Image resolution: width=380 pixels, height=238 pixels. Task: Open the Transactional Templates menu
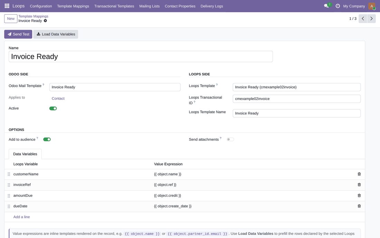click(x=114, y=6)
